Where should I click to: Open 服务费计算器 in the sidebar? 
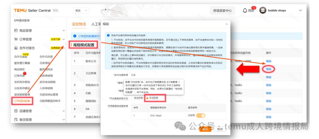(22, 63)
